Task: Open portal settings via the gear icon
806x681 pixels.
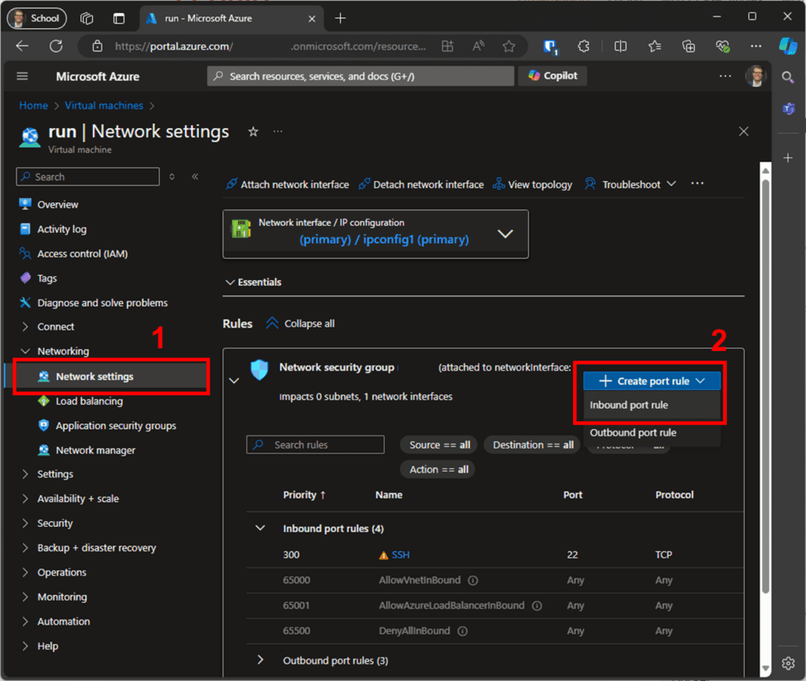Action: coord(788,664)
